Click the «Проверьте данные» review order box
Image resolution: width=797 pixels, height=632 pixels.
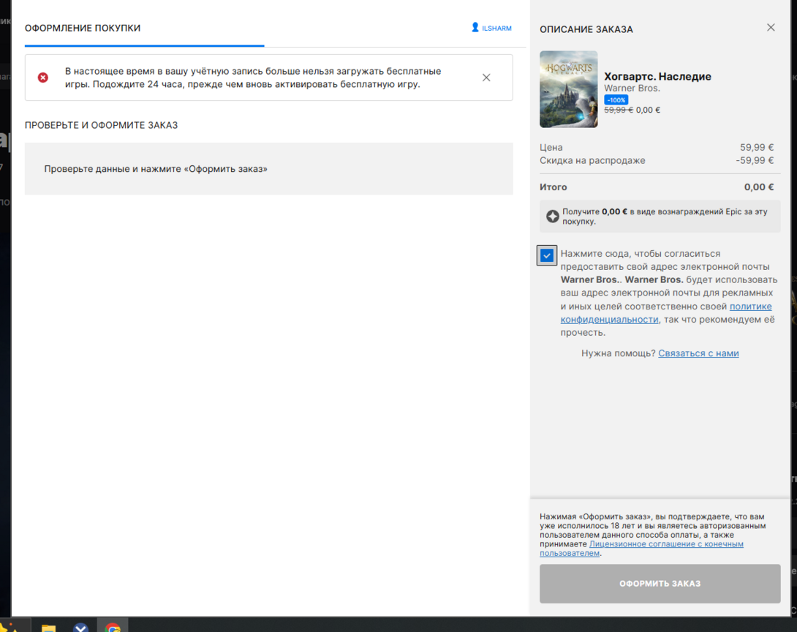(268, 169)
